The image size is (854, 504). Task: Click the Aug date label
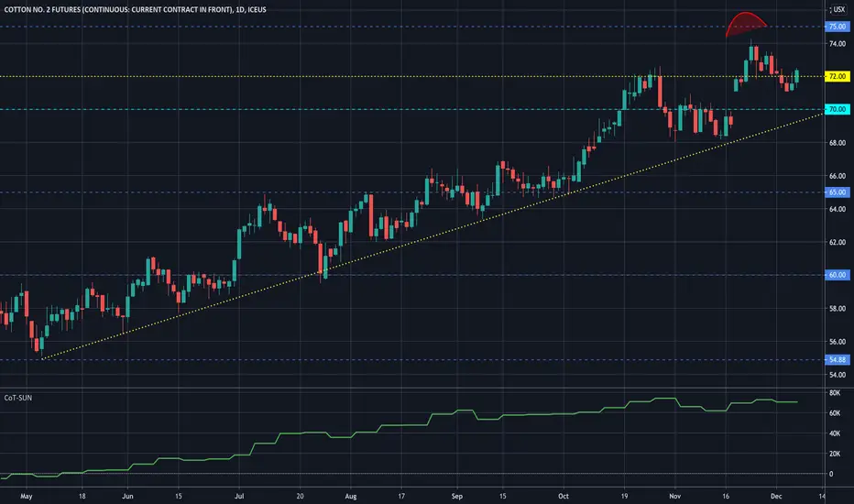coord(351,497)
